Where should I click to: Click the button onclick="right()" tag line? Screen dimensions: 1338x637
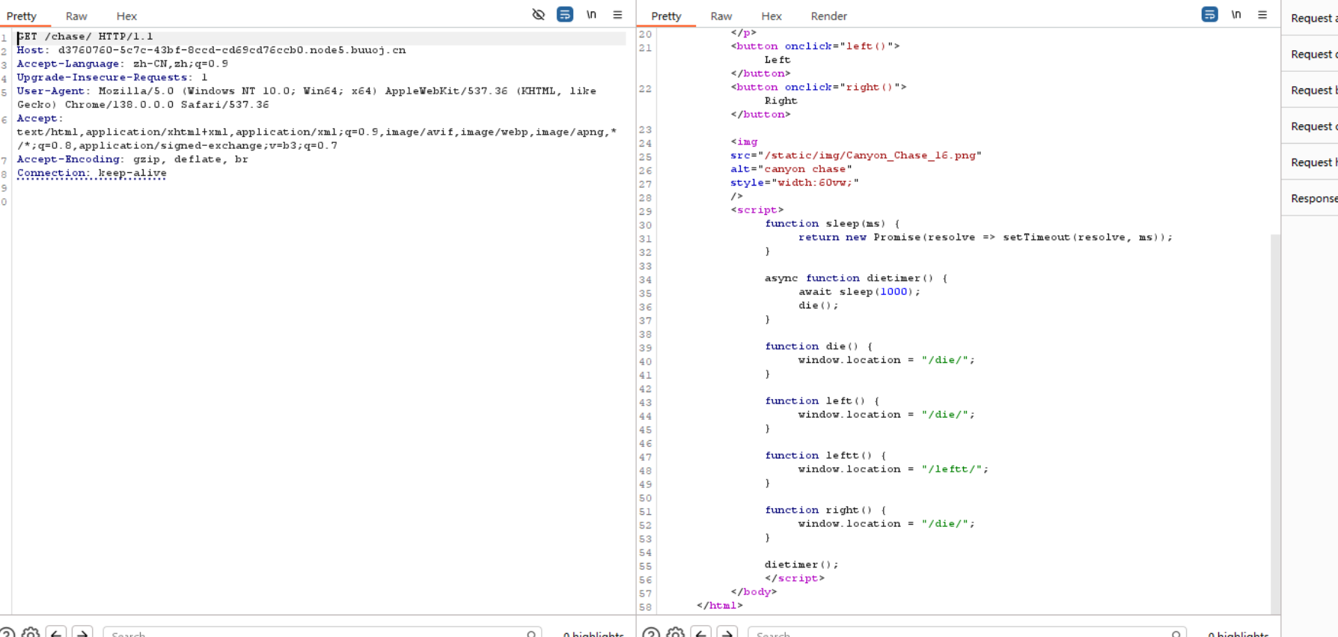click(819, 87)
